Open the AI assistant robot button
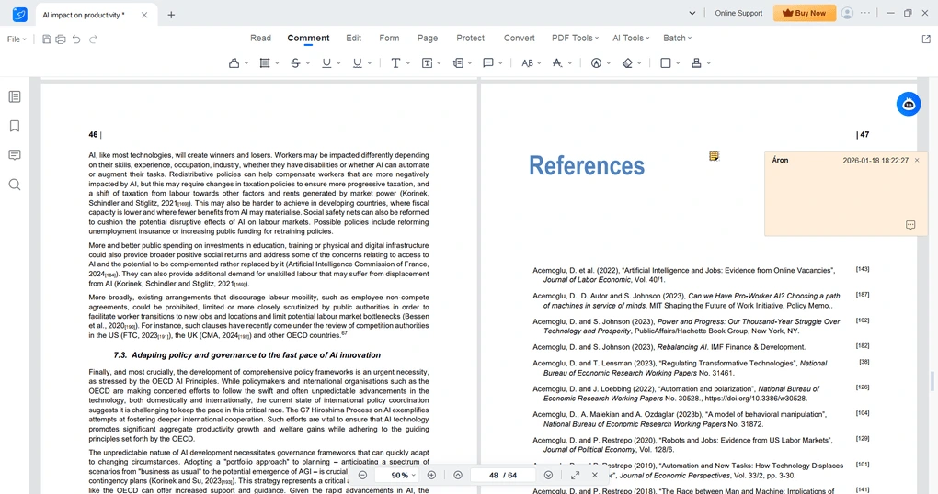Image resolution: width=938 pixels, height=494 pixels. click(x=908, y=104)
